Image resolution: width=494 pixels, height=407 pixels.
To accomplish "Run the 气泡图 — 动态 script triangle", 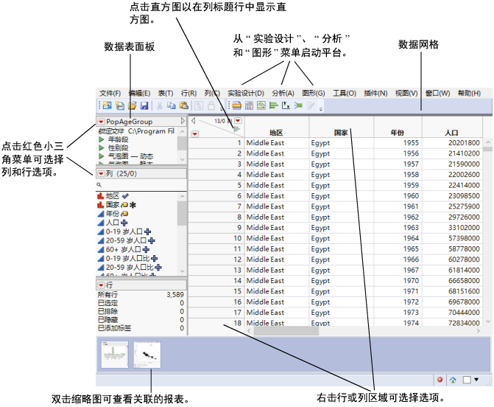I will pos(101,156).
